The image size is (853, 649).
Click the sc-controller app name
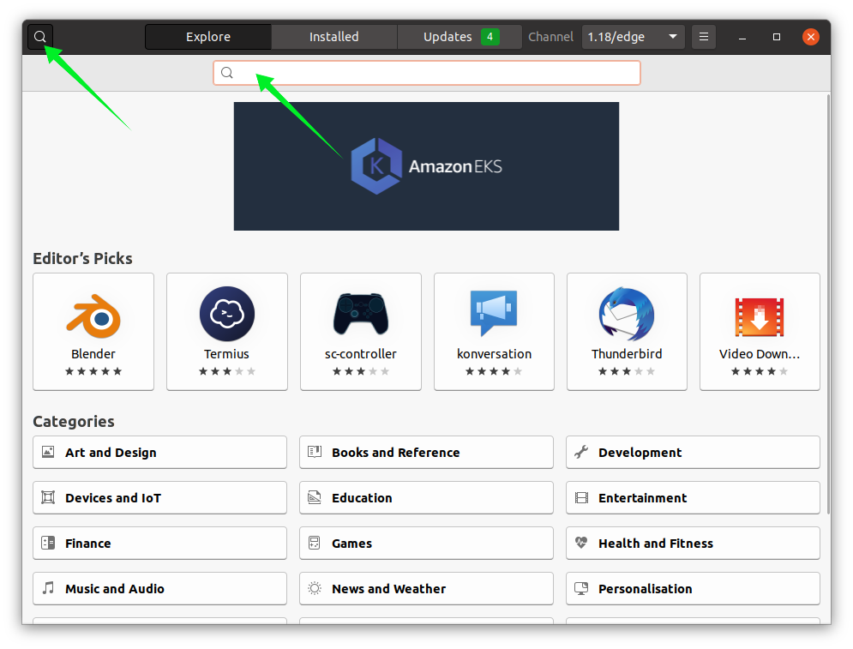[361, 354]
